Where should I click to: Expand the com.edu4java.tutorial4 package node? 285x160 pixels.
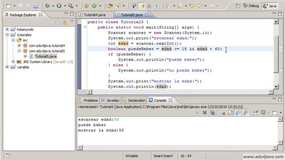19,45
